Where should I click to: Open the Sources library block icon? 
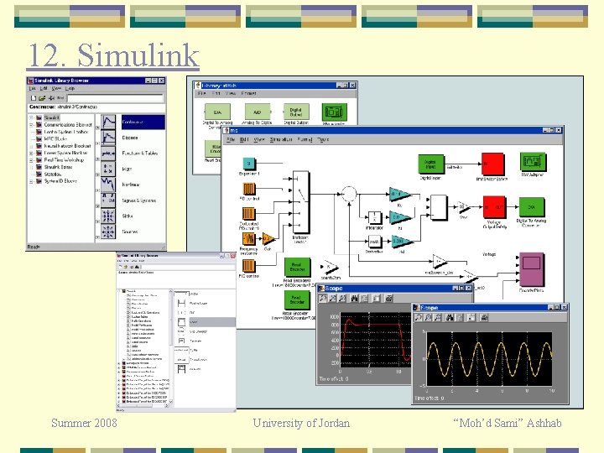coord(108,232)
